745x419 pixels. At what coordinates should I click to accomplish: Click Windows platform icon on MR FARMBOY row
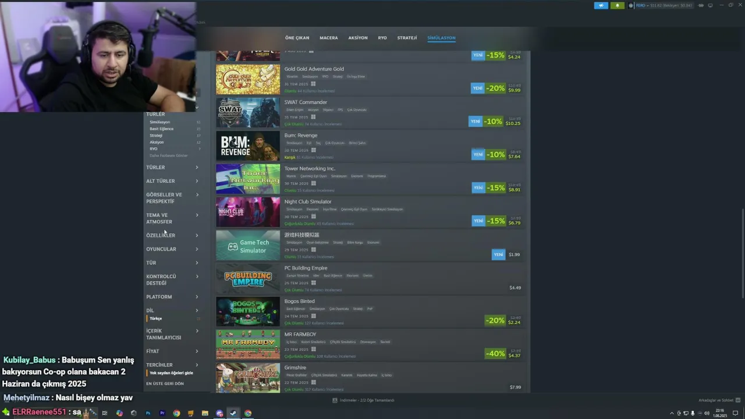[x=313, y=349]
